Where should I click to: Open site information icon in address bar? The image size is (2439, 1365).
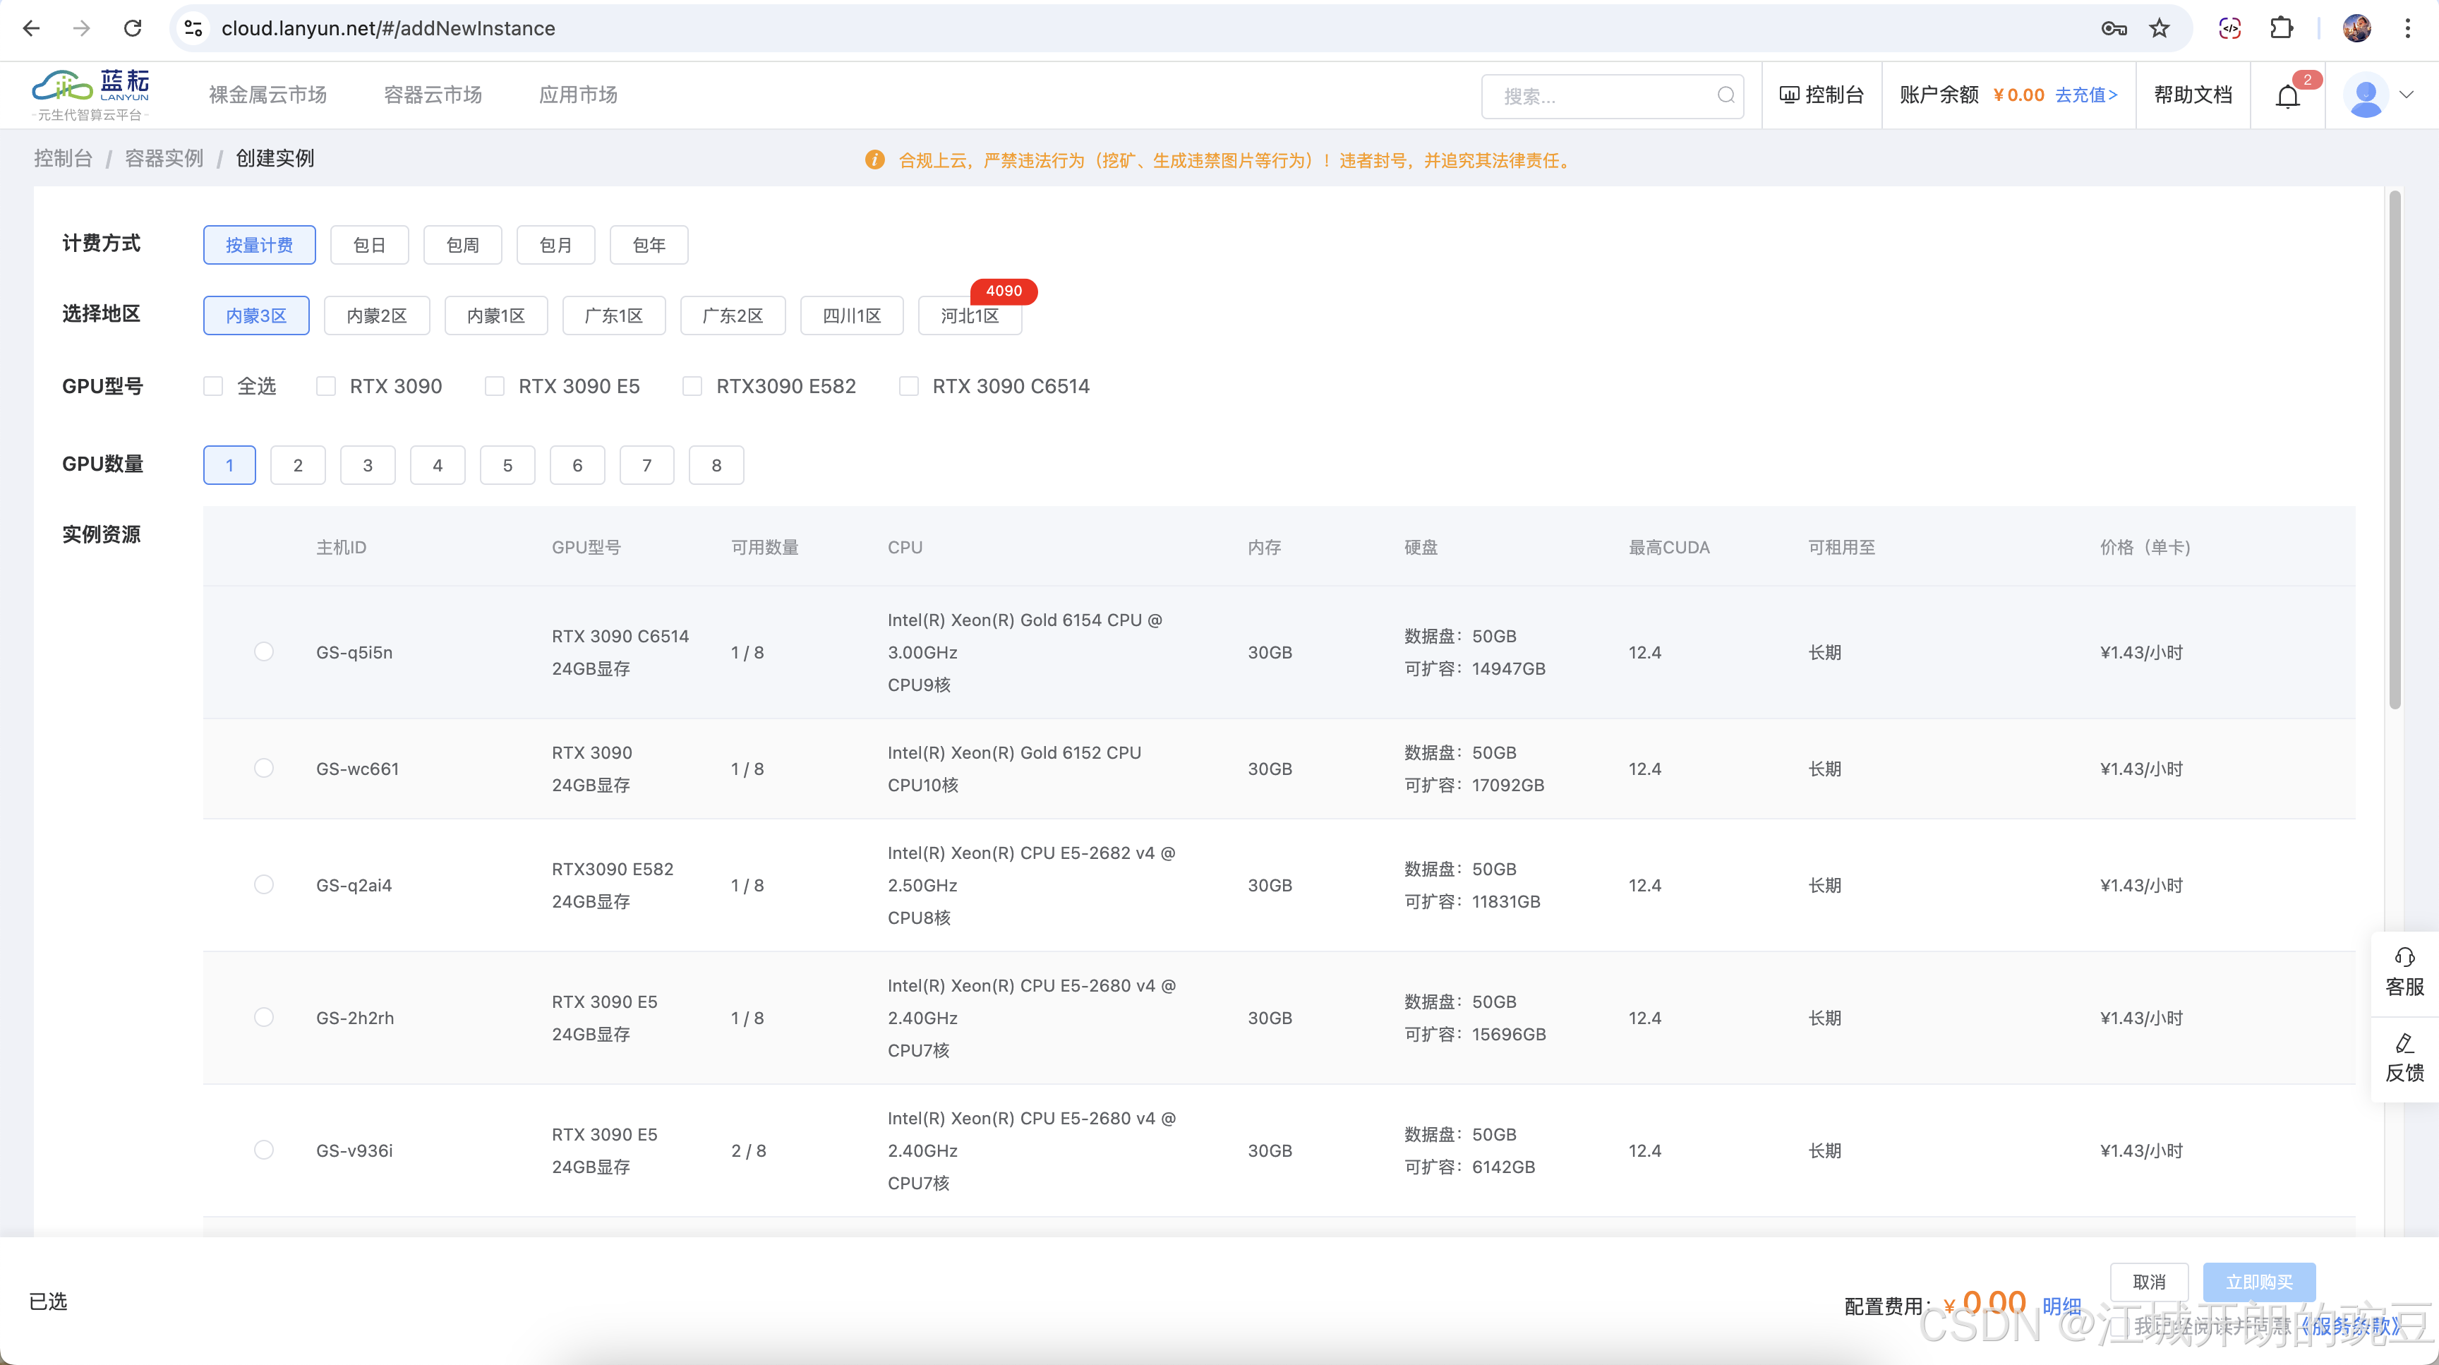click(193, 28)
